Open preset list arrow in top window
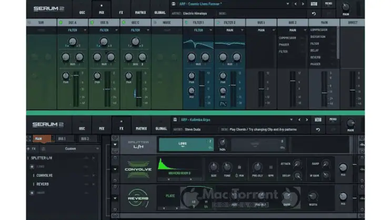Screen dimensions: 391x220 [x=287, y=4]
